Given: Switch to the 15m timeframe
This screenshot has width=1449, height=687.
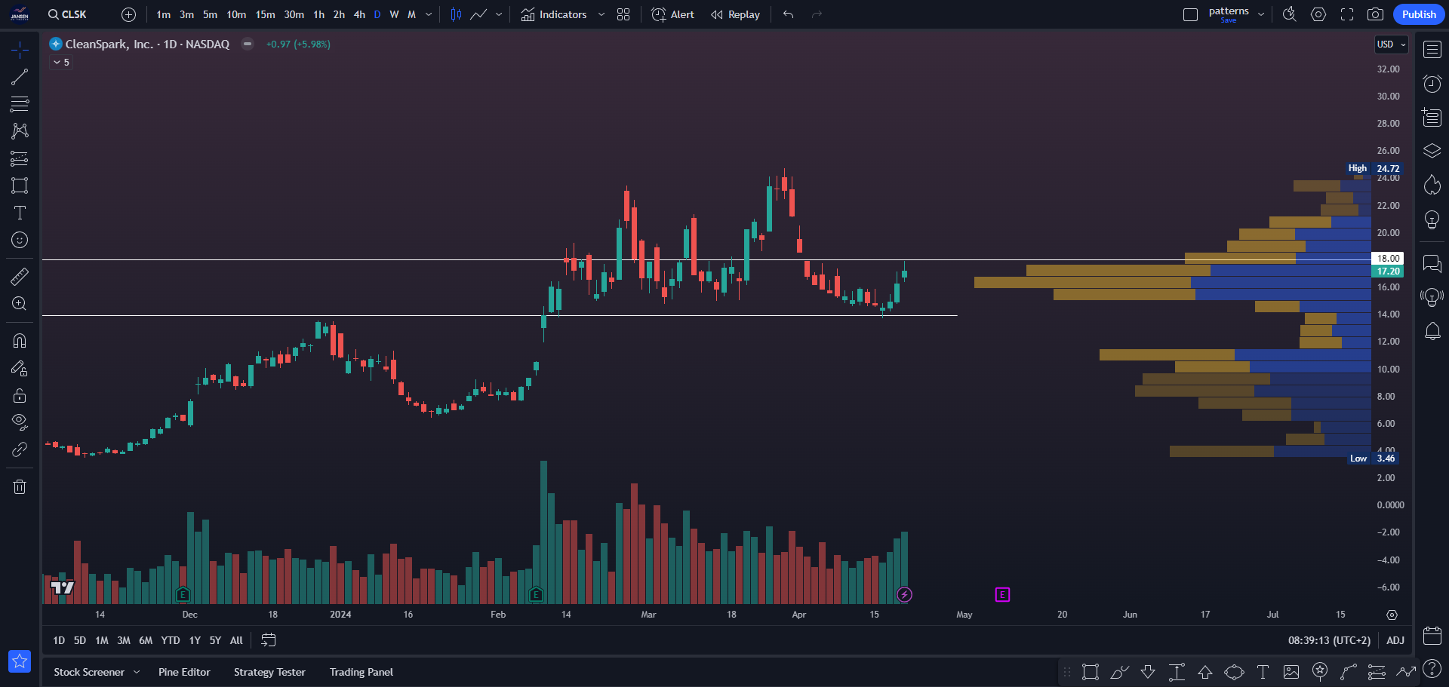Looking at the screenshot, I should click(x=265, y=14).
